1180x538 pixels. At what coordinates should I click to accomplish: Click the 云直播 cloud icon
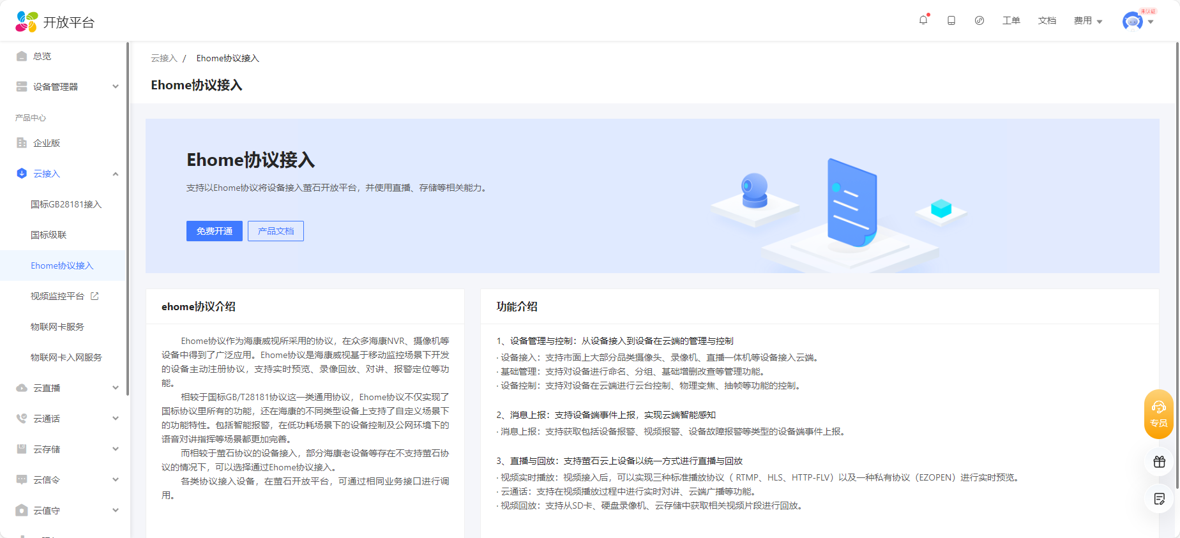click(x=22, y=388)
